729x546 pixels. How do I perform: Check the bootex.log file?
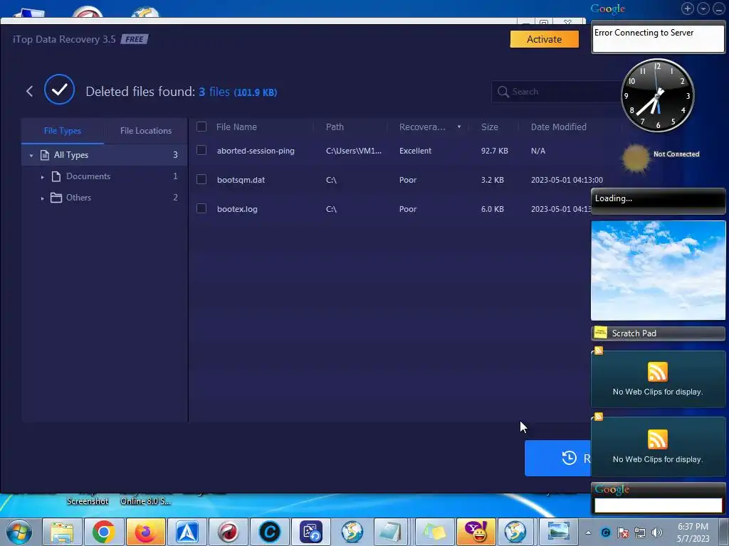201,208
